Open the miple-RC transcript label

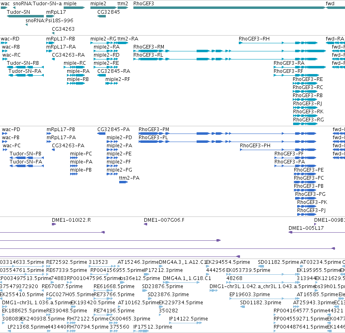click(x=75, y=63)
